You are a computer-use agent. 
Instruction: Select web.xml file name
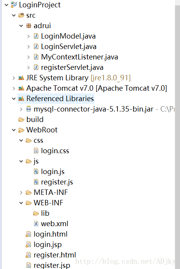[x=54, y=224]
